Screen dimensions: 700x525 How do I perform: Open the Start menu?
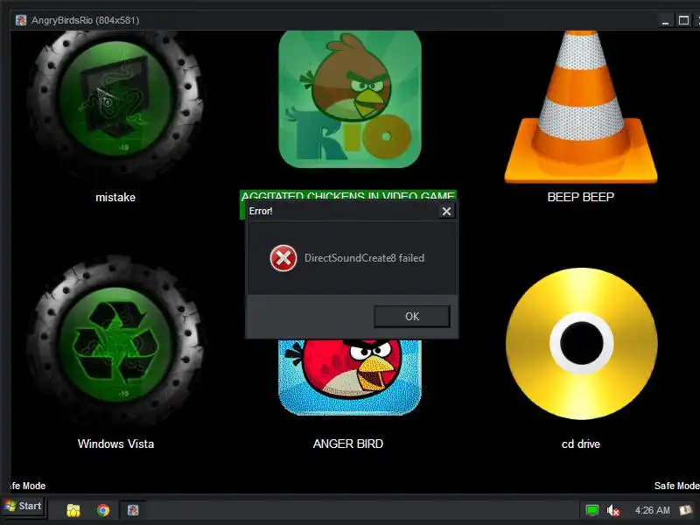click(24, 507)
